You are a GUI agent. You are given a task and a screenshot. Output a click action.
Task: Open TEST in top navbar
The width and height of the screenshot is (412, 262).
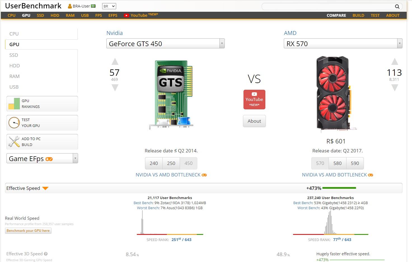coord(375,15)
